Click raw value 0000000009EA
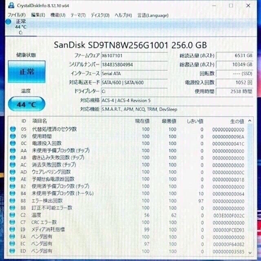 click(228, 137)
